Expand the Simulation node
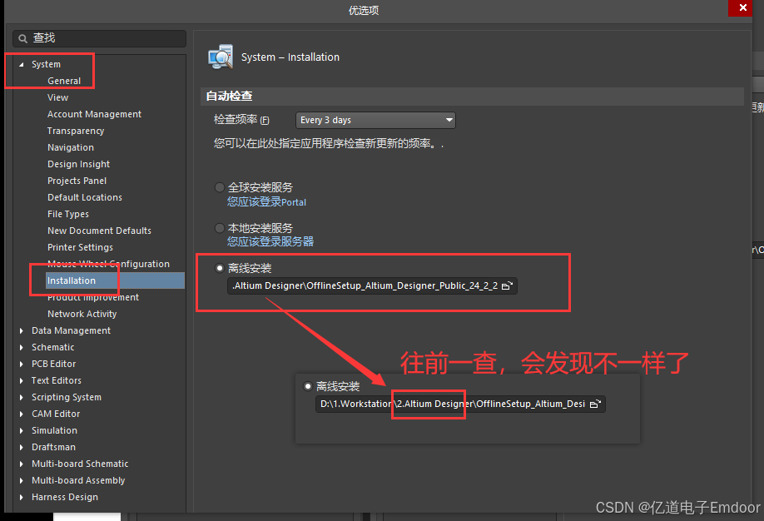Screen dimensions: 764x521 pos(21,431)
